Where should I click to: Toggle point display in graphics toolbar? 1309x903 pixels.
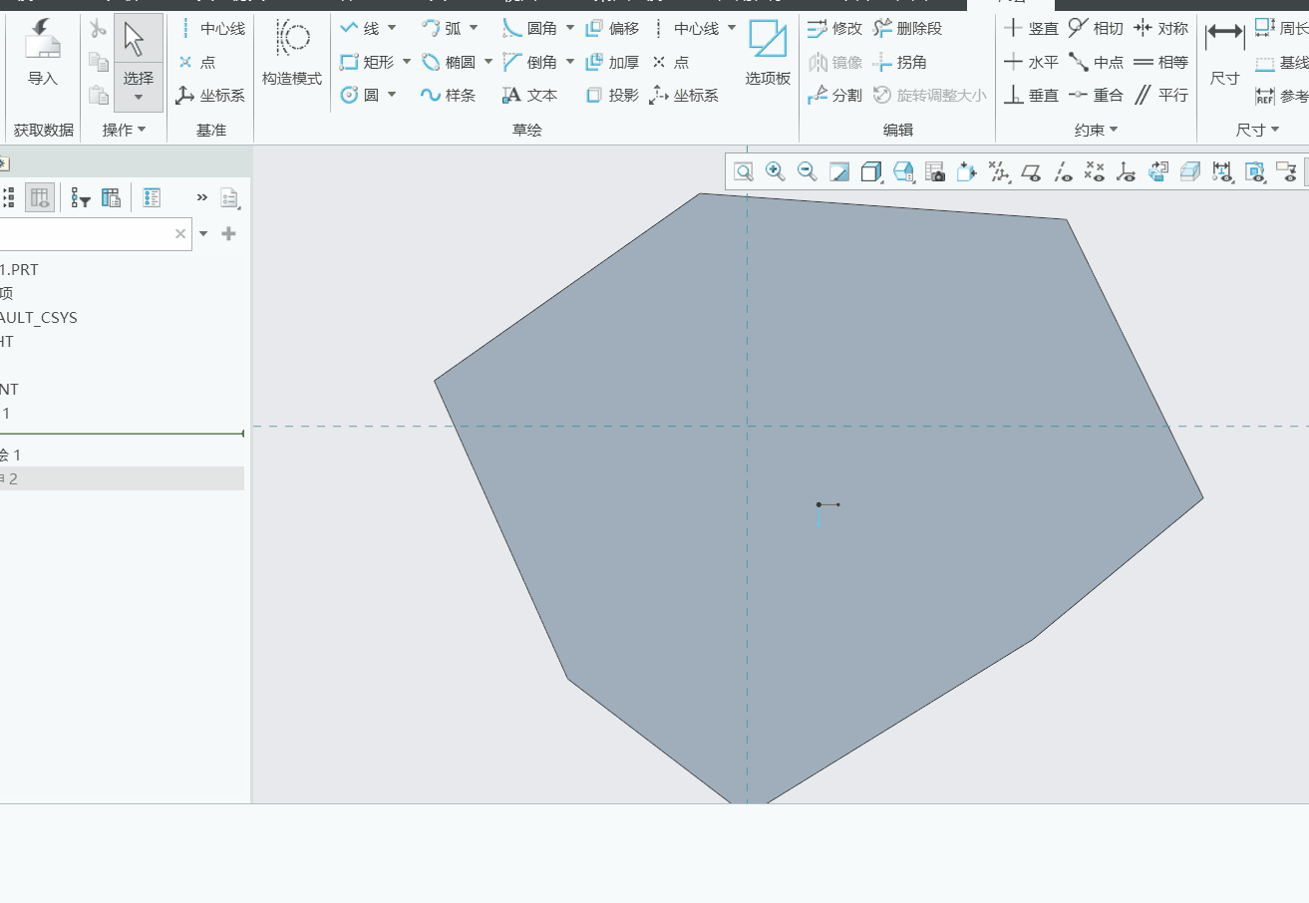coord(1096,171)
